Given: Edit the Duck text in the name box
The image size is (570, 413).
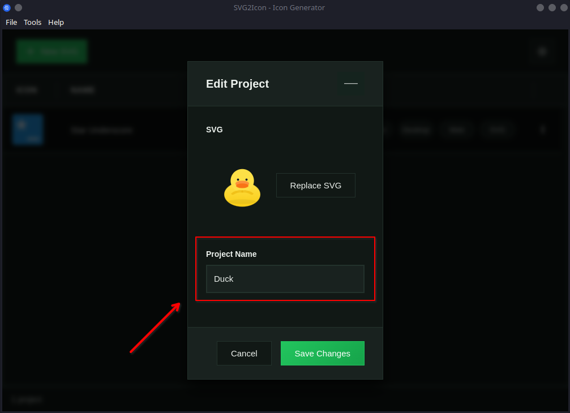Looking at the screenshot, I should 224,278.
